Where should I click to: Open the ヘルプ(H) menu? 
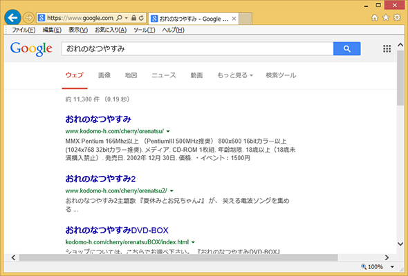pyautogui.click(x=174, y=30)
